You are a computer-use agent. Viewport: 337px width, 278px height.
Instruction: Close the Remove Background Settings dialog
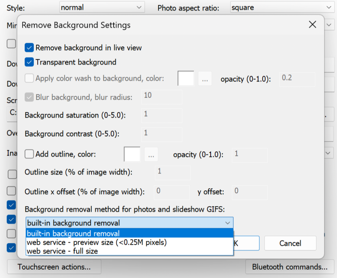pyautogui.click(x=312, y=25)
